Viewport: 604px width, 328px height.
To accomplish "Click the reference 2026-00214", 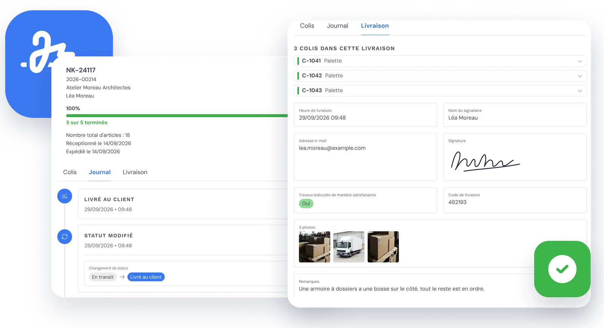I will (x=81, y=79).
